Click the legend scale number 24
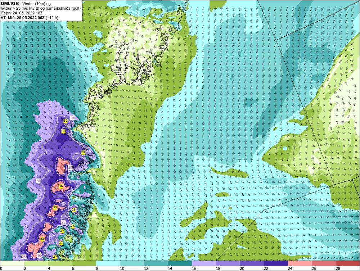Image resolution: width=360 pixels, height=271 pixels. point(290,268)
